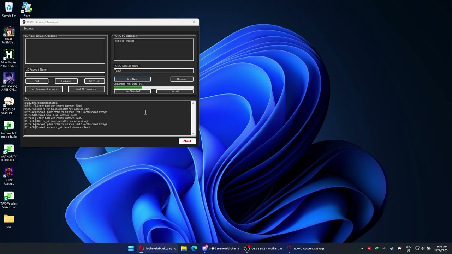Open the About dialog
The width and height of the screenshot is (452, 254).
point(187,141)
